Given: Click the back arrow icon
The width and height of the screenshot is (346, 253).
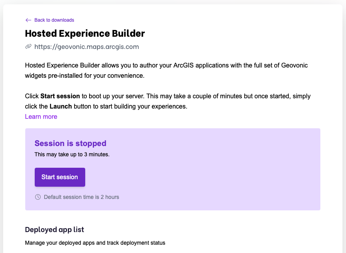Looking at the screenshot, I should click(x=28, y=20).
